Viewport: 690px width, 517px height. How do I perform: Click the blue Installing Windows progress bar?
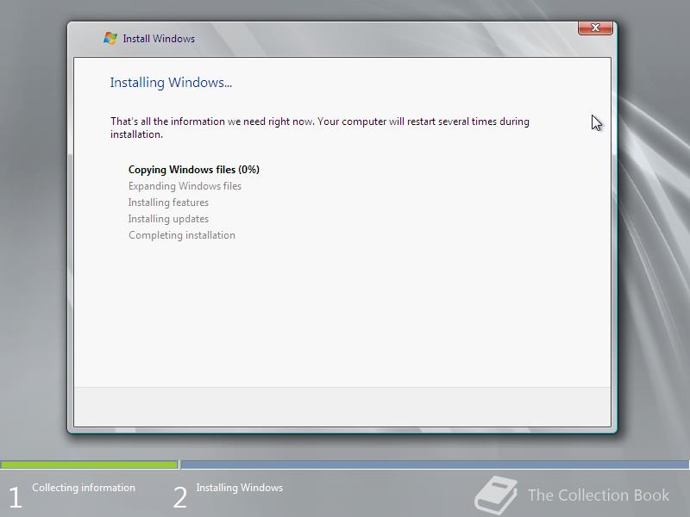click(435, 464)
